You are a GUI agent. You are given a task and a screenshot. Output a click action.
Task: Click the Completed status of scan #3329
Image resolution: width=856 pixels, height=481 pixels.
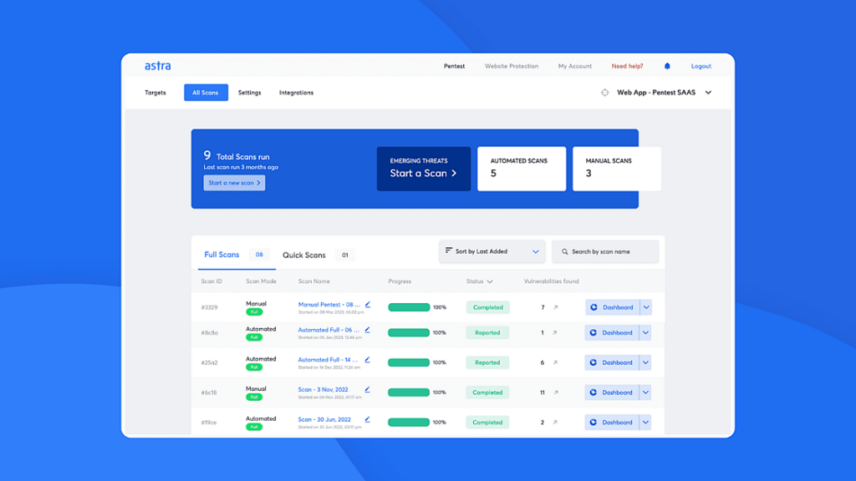tap(488, 307)
